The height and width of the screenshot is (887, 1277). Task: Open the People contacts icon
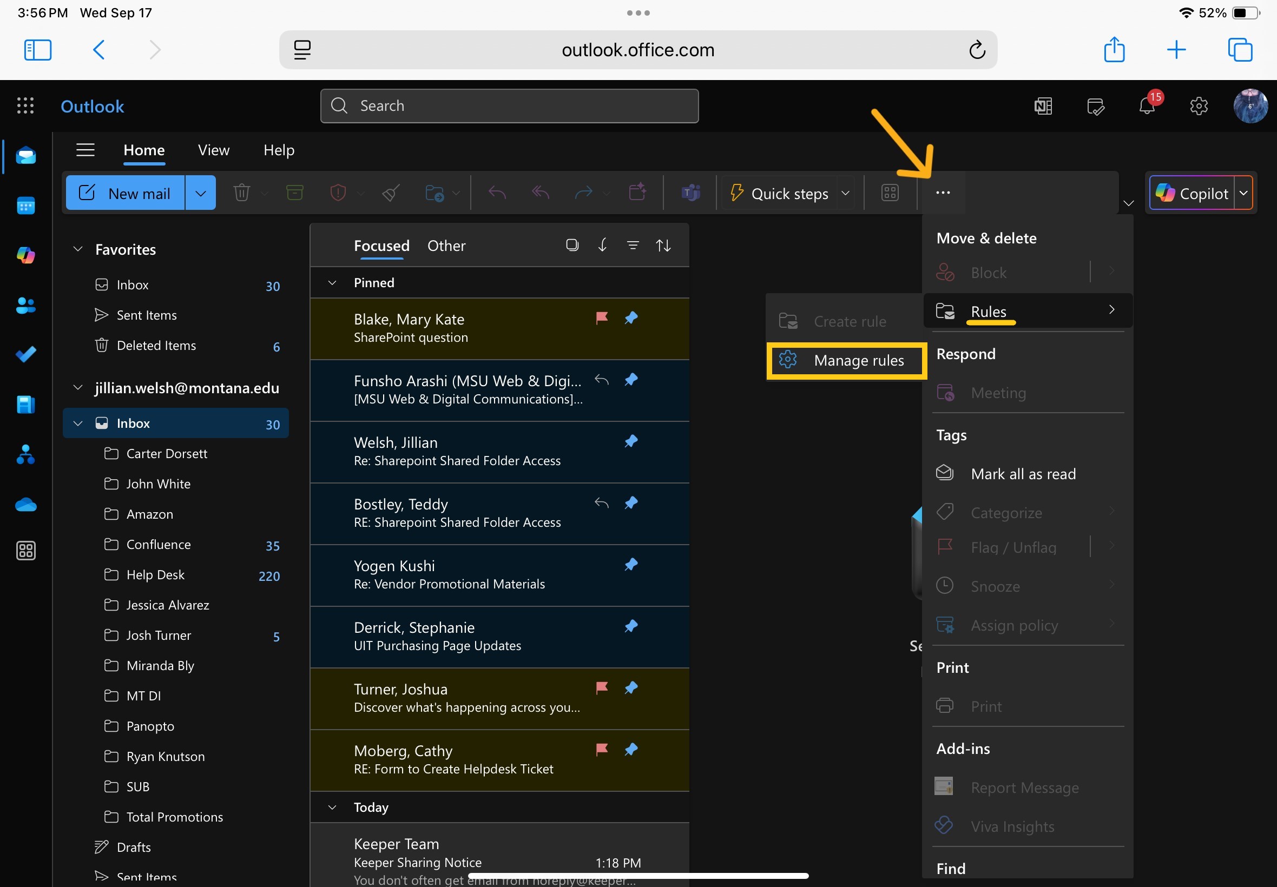25,305
